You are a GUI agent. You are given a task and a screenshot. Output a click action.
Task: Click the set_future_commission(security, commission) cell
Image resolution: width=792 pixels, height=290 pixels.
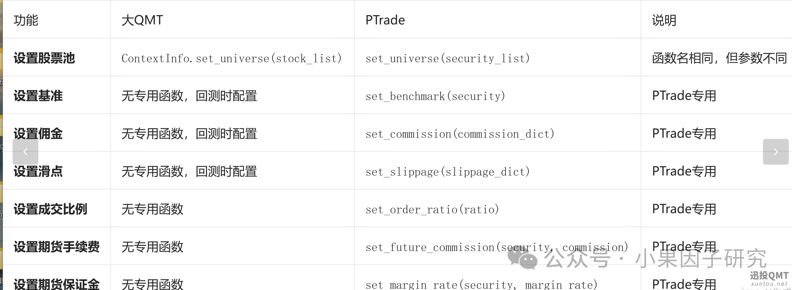coord(497,247)
